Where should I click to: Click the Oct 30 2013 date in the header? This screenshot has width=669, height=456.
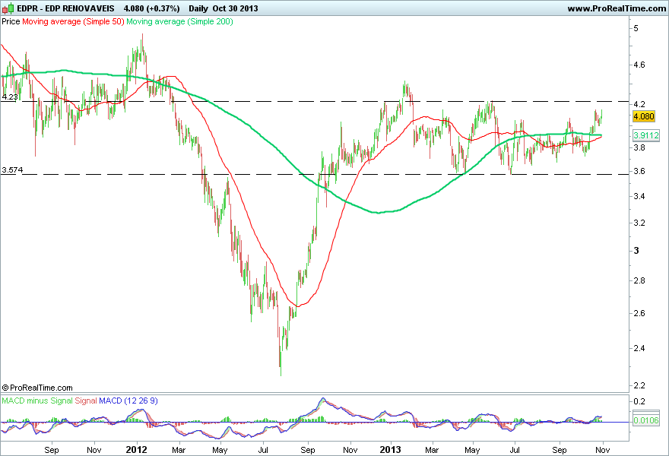235,8
